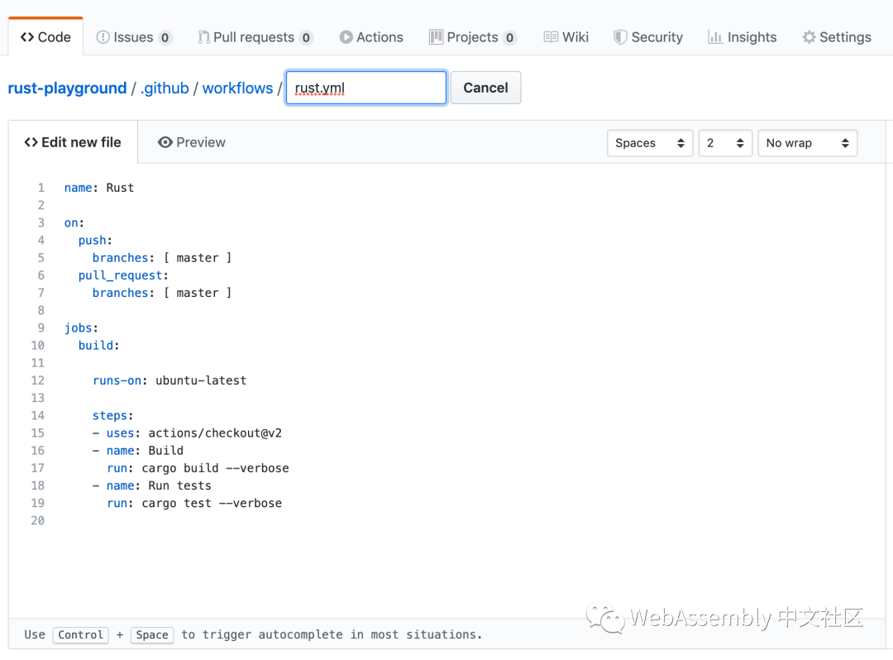Switch to Projects tab

[x=473, y=37]
